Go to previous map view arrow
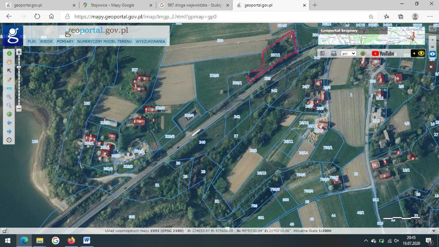This screenshot has height=247, width=439. pos(9,123)
